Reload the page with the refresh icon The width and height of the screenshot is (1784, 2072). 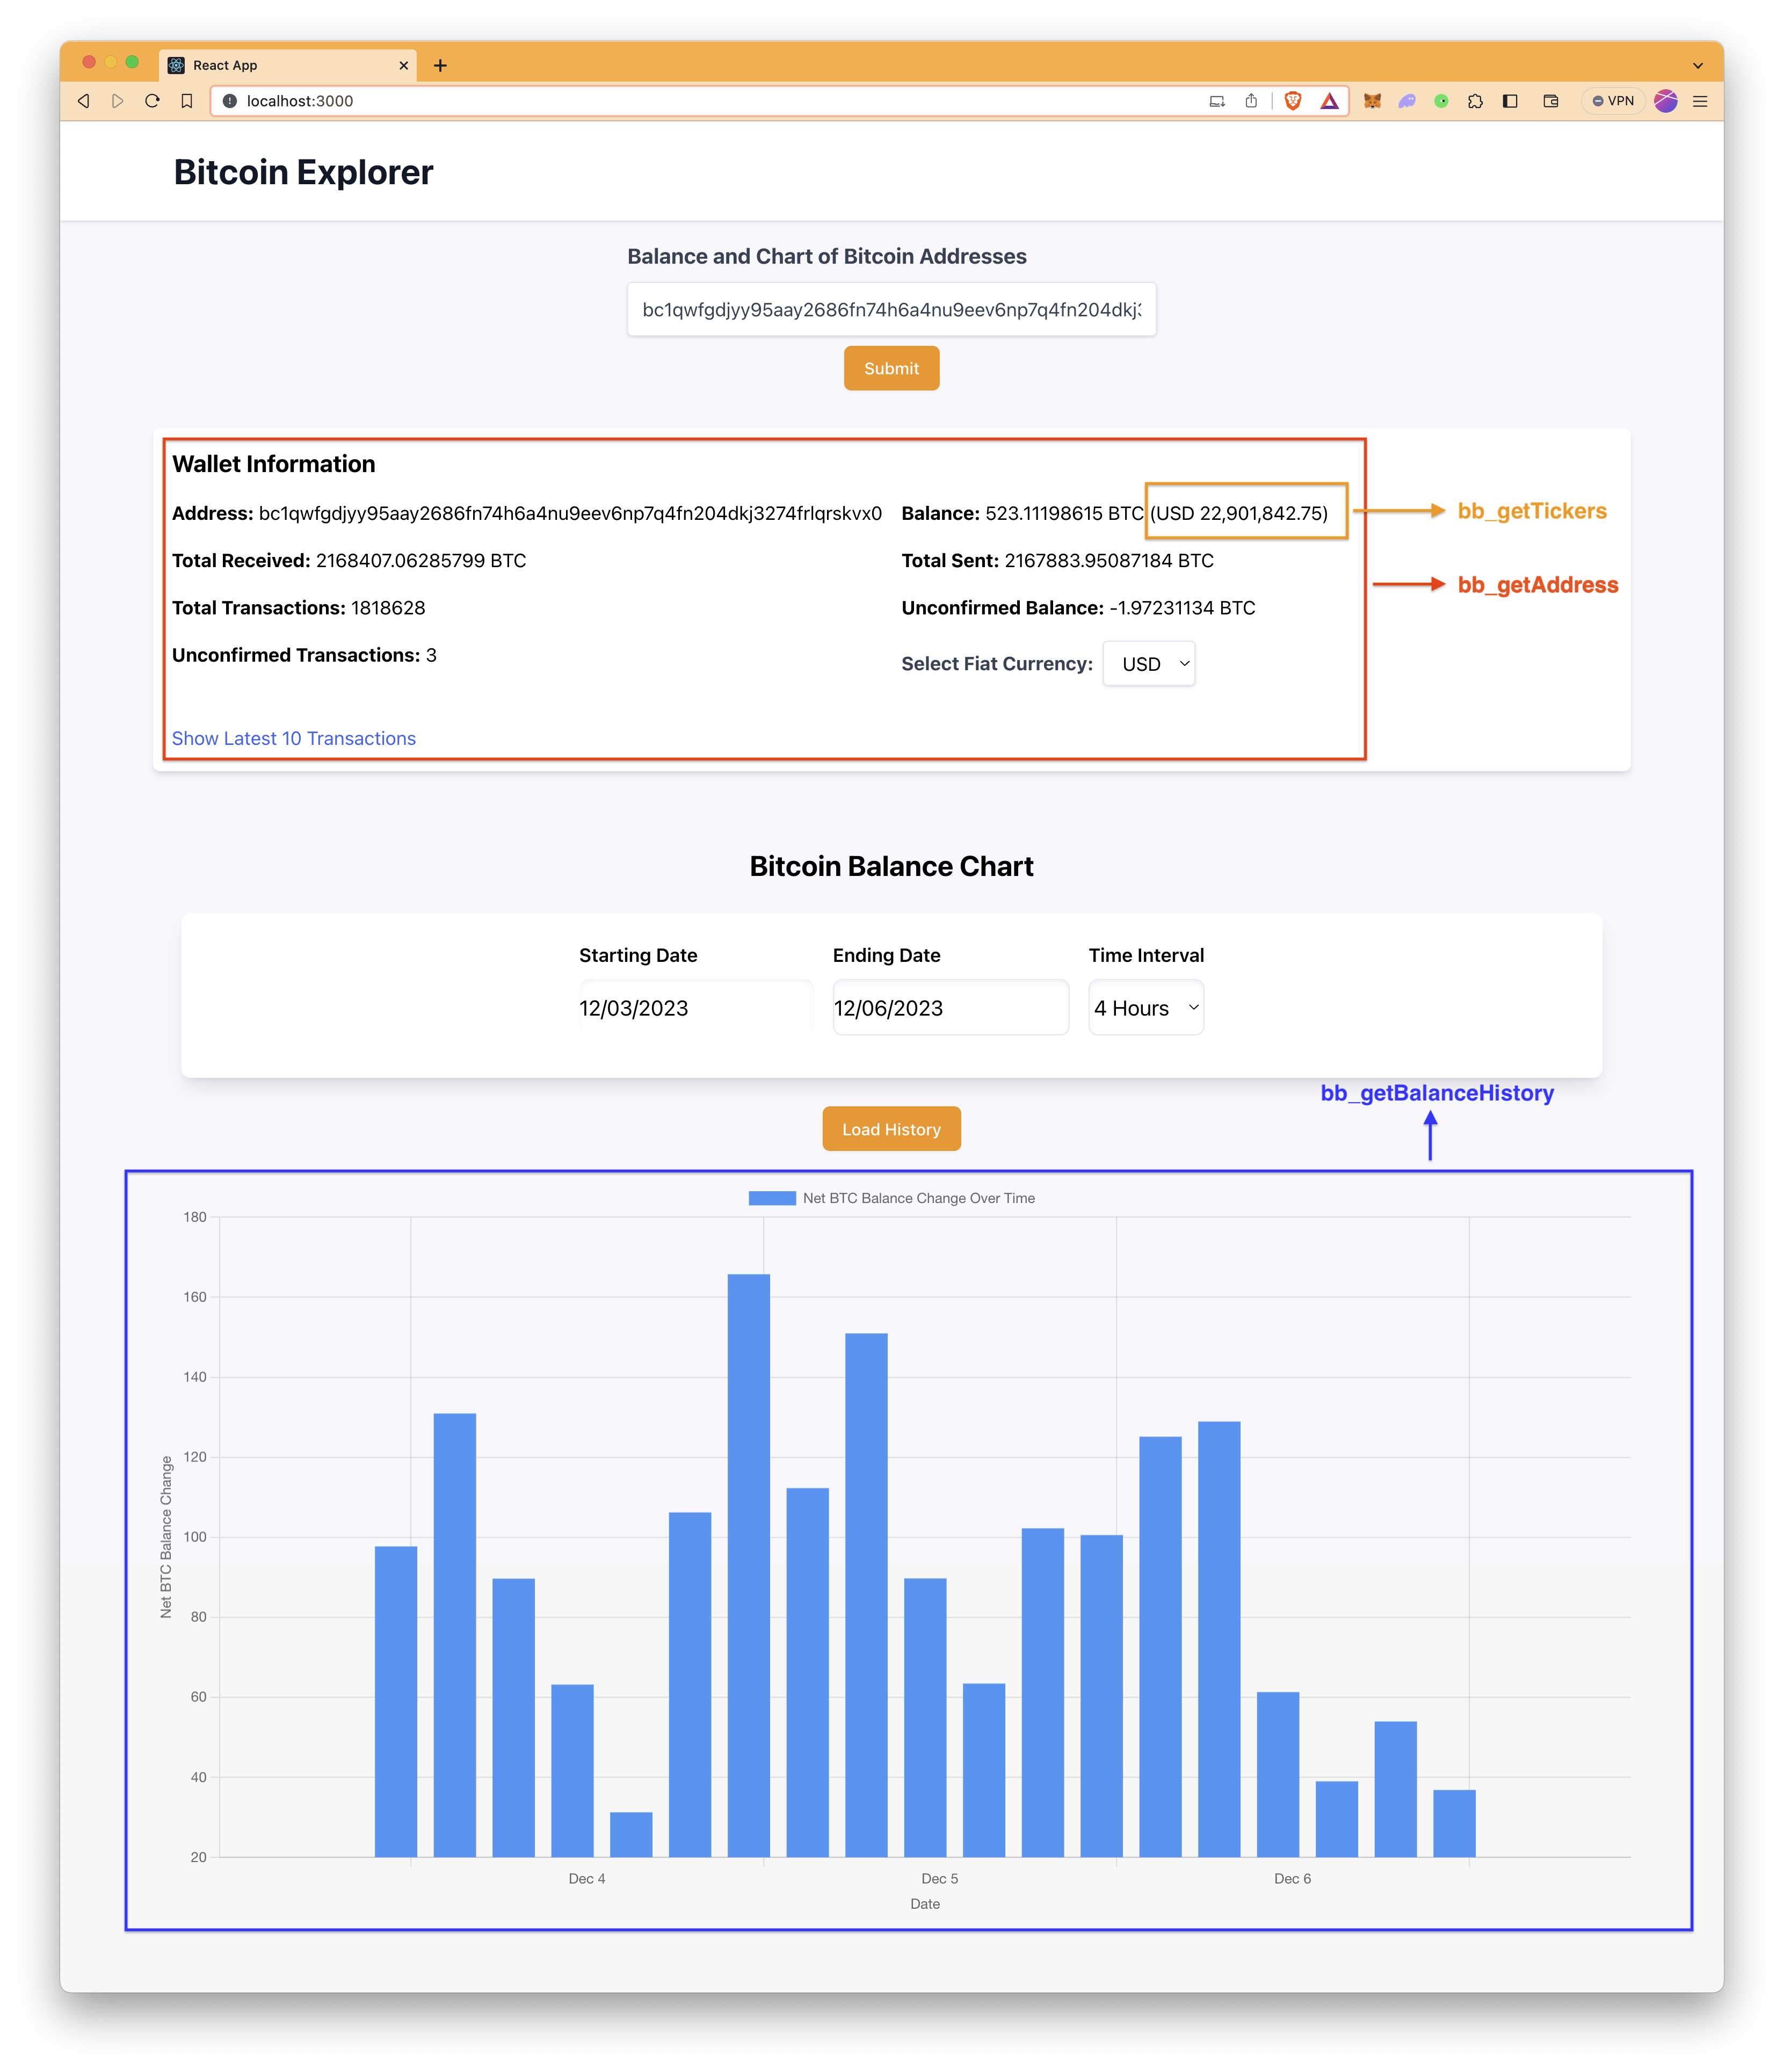(152, 101)
